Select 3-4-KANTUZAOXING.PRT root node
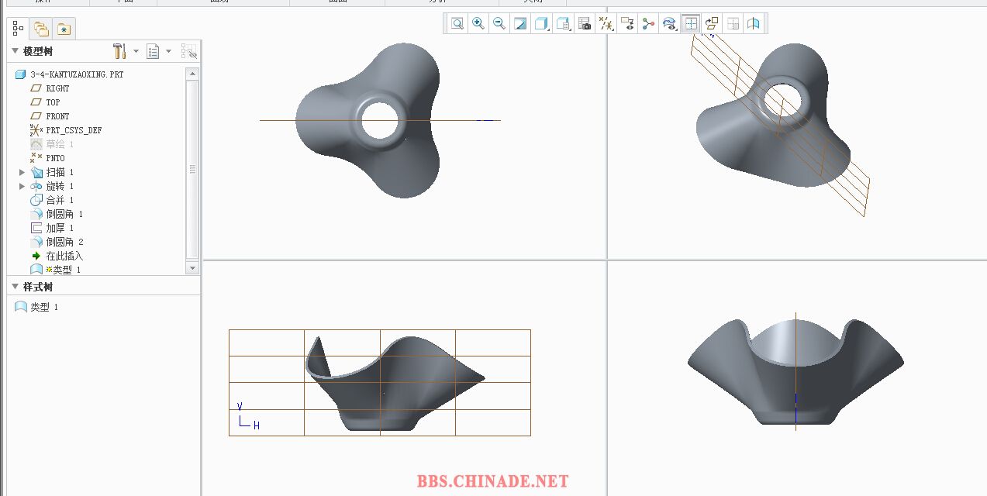 click(x=77, y=74)
